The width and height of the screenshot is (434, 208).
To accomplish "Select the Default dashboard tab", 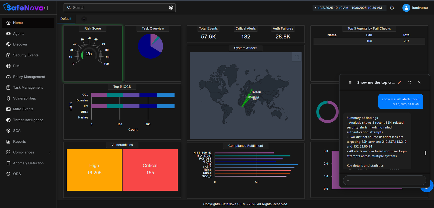I will (x=66, y=19).
